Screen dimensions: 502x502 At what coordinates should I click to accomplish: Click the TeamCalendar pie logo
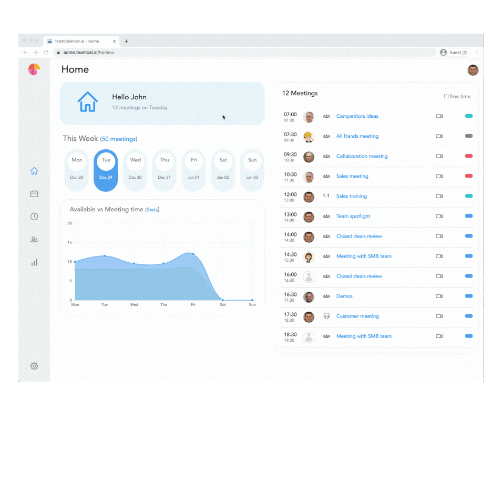[34, 69]
